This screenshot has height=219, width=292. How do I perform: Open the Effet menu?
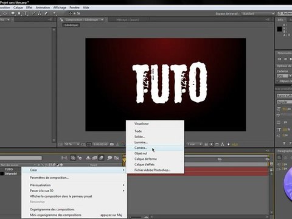(29, 7)
